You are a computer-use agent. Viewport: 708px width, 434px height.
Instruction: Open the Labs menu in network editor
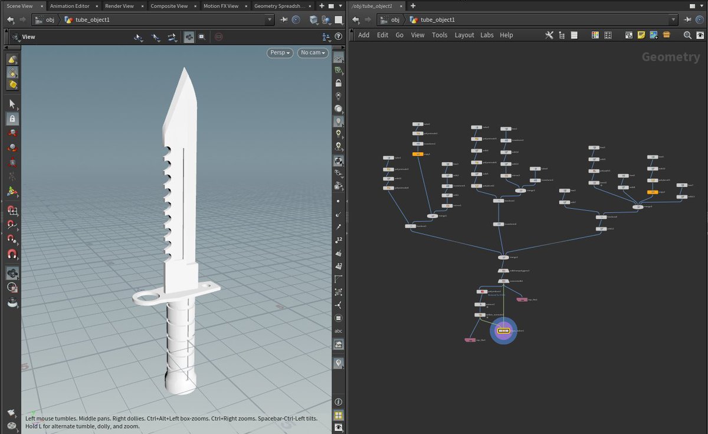(487, 35)
